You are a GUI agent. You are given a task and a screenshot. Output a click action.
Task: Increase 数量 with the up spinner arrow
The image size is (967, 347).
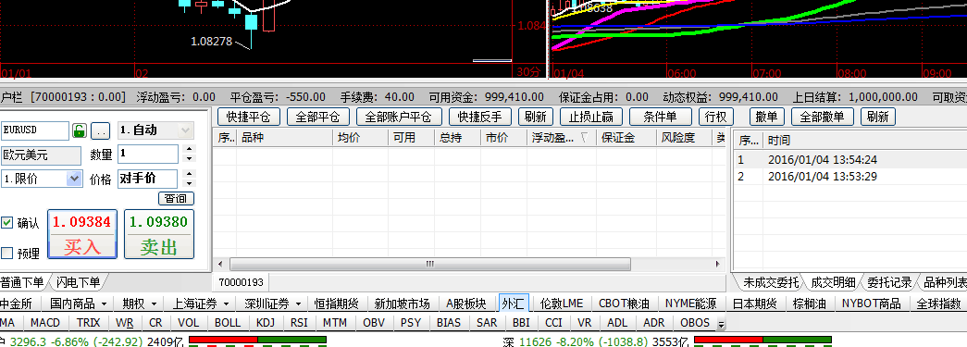tap(190, 149)
